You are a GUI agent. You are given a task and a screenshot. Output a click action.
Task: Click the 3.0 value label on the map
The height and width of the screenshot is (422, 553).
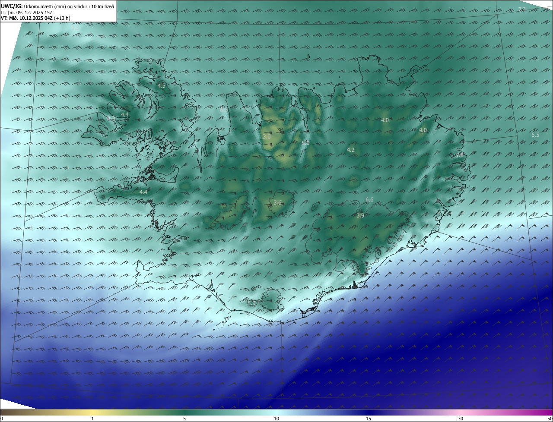click(x=267, y=136)
